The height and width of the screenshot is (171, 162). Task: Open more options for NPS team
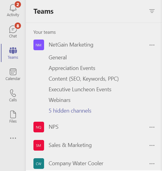[x=152, y=127]
